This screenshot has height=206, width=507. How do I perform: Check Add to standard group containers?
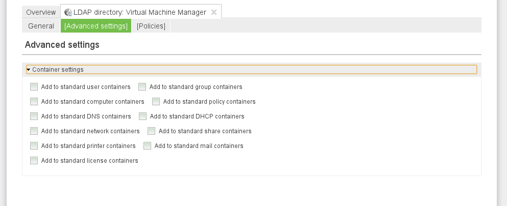pos(142,87)
